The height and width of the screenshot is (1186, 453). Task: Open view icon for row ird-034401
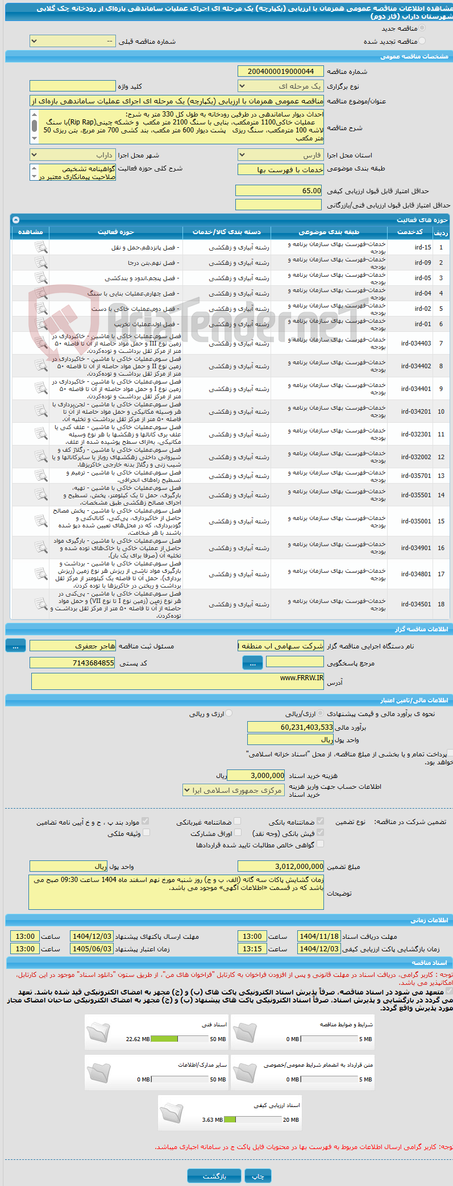(x=40, y=389)
